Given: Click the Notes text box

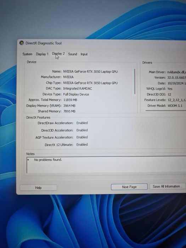Looking at the screenshot, I should [x=106, y=165].
